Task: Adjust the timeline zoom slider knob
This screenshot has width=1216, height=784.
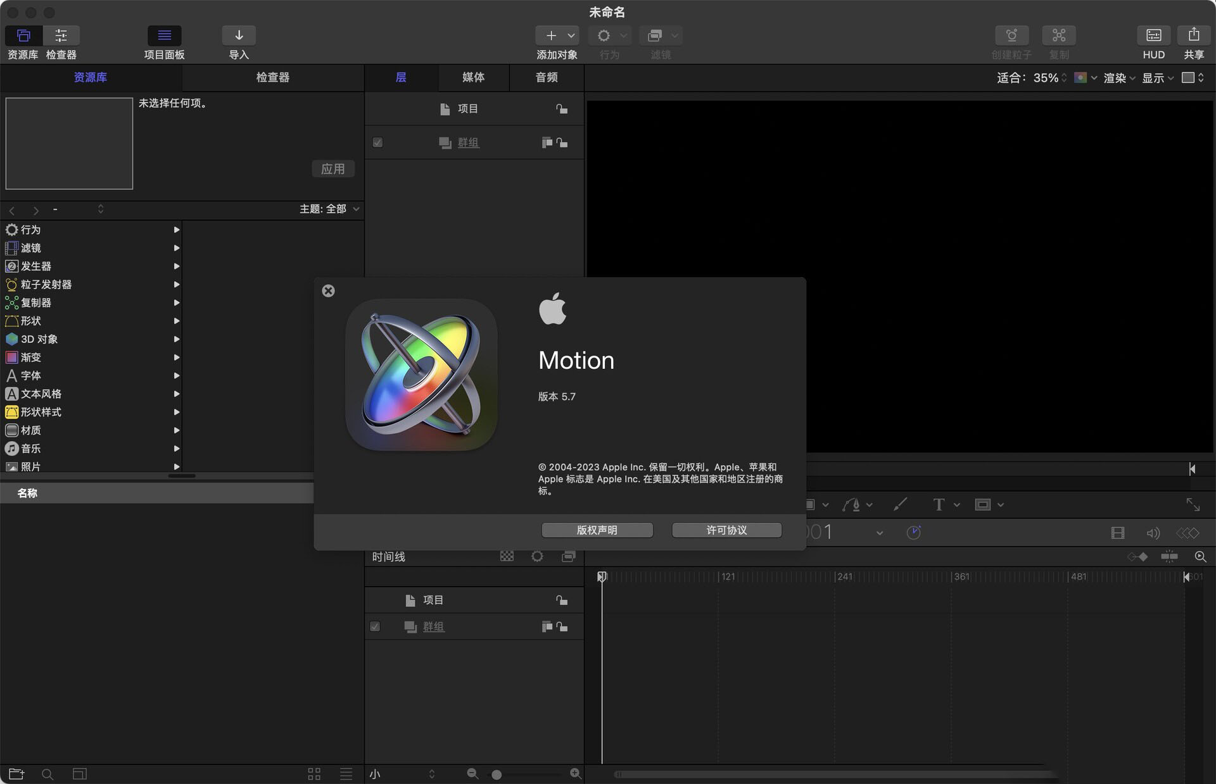Action: click(497, 775)
